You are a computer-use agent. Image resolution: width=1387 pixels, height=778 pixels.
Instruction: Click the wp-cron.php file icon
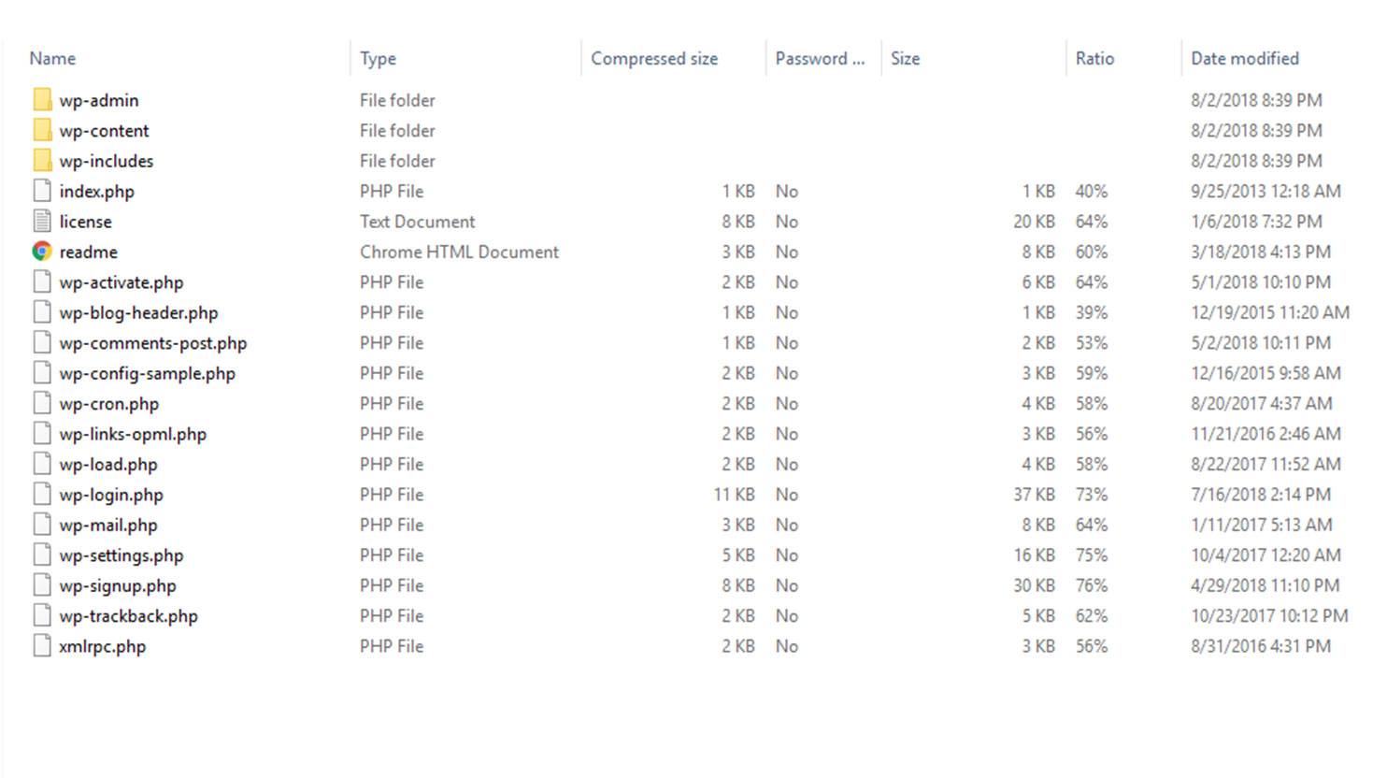42,404
